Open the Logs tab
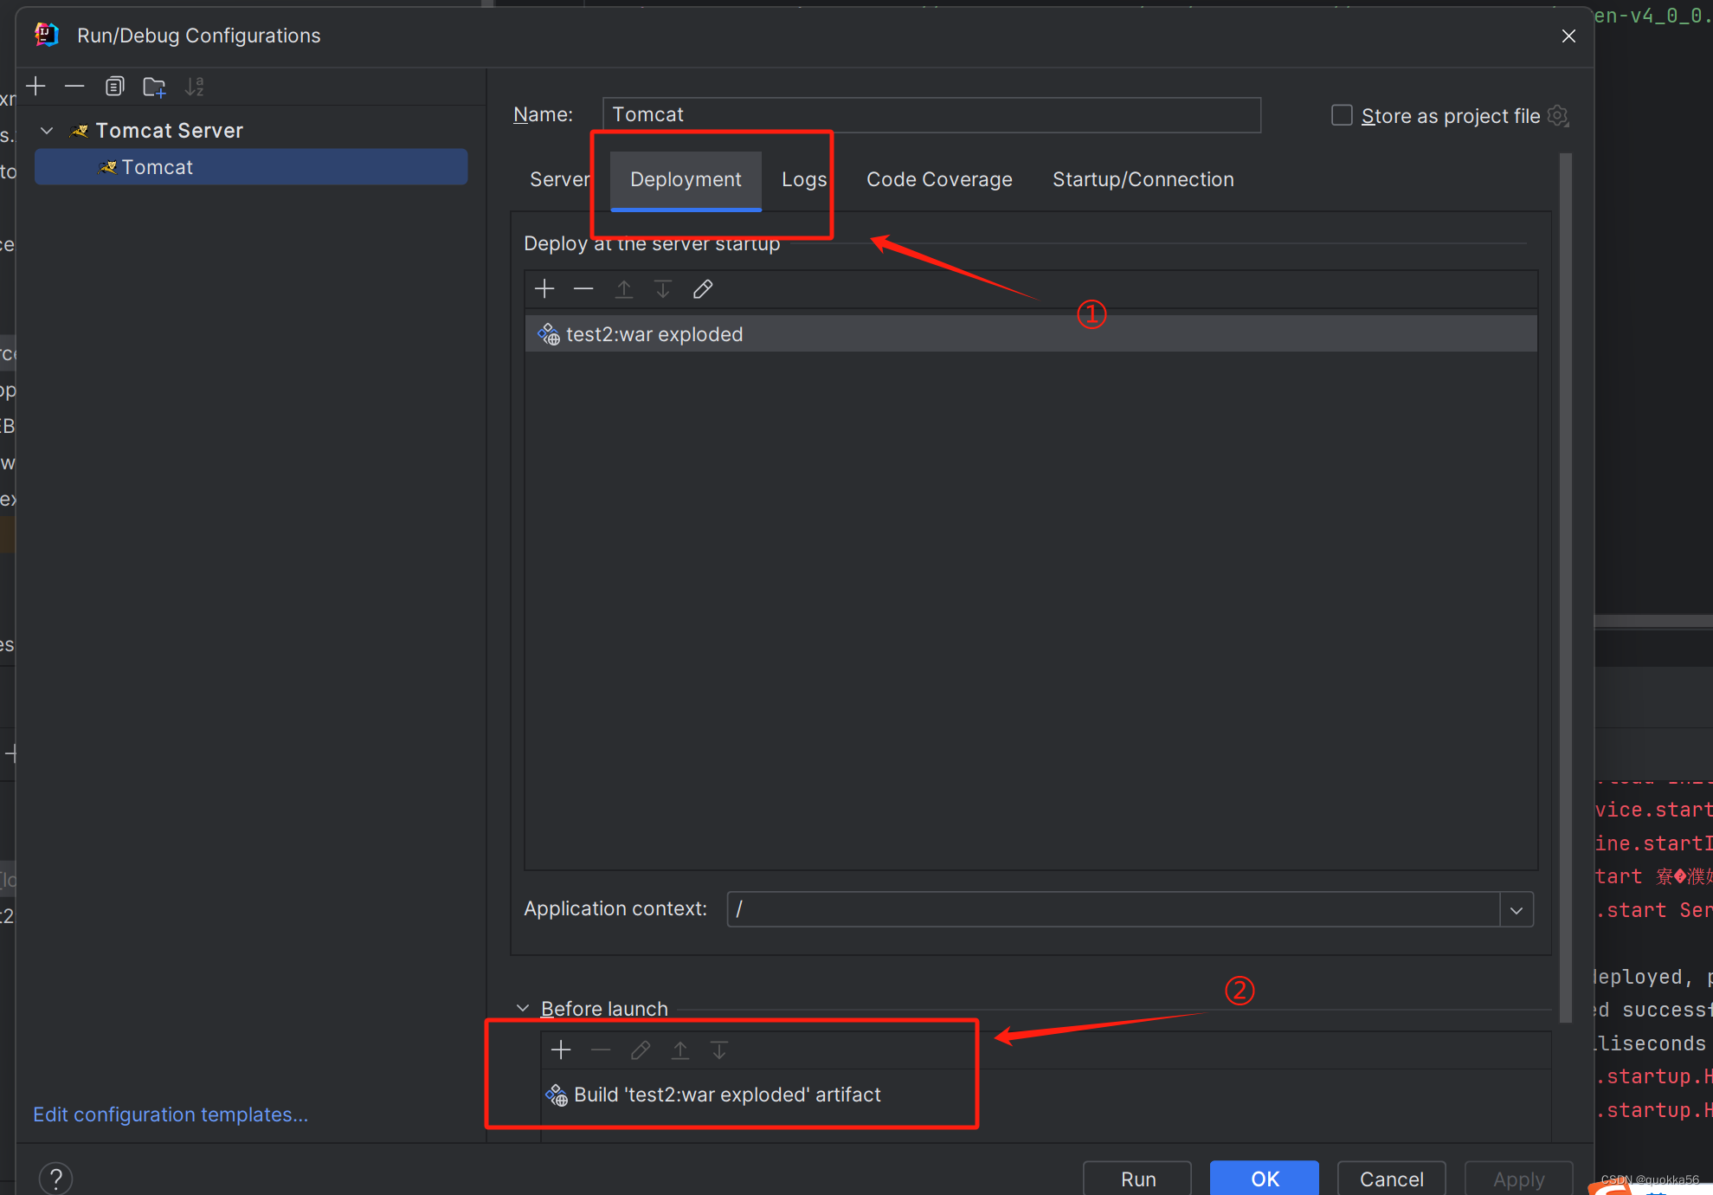 point(804,179)
